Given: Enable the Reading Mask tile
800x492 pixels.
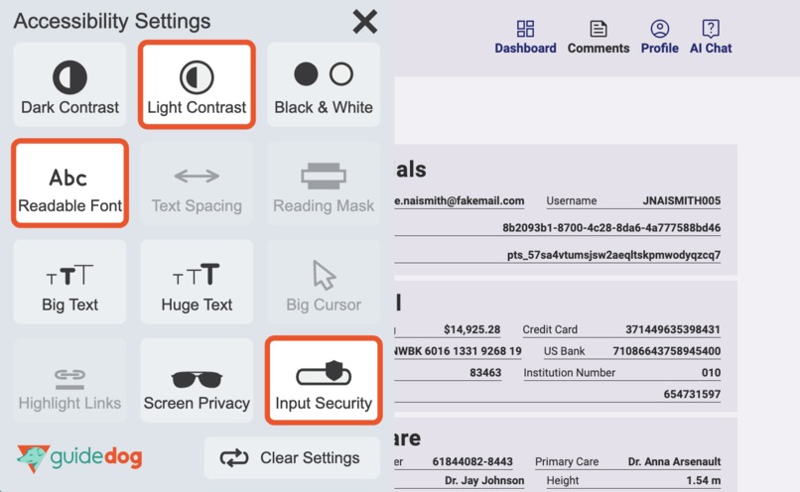Looking at the screenshot, I should 324,184.
